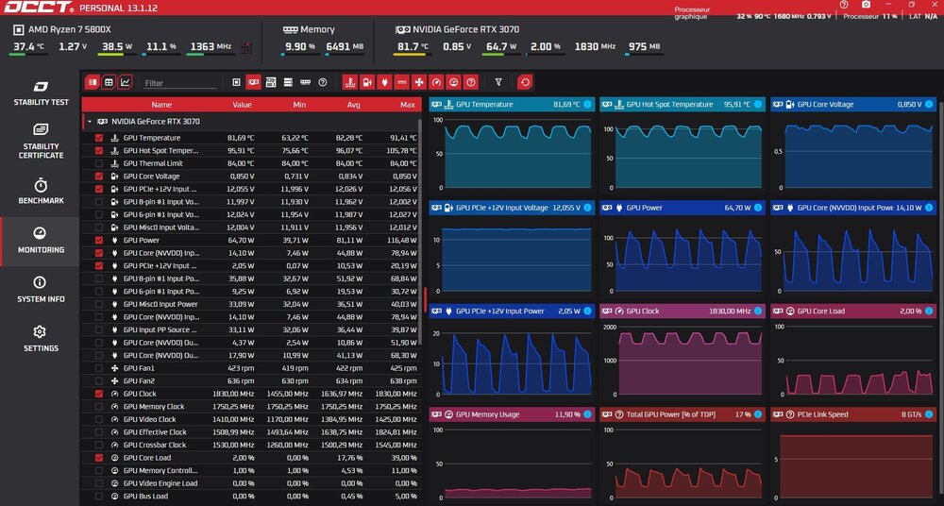Toggle the fan sensor filter icon
944x506 pixels.
[x=419, y=83]
